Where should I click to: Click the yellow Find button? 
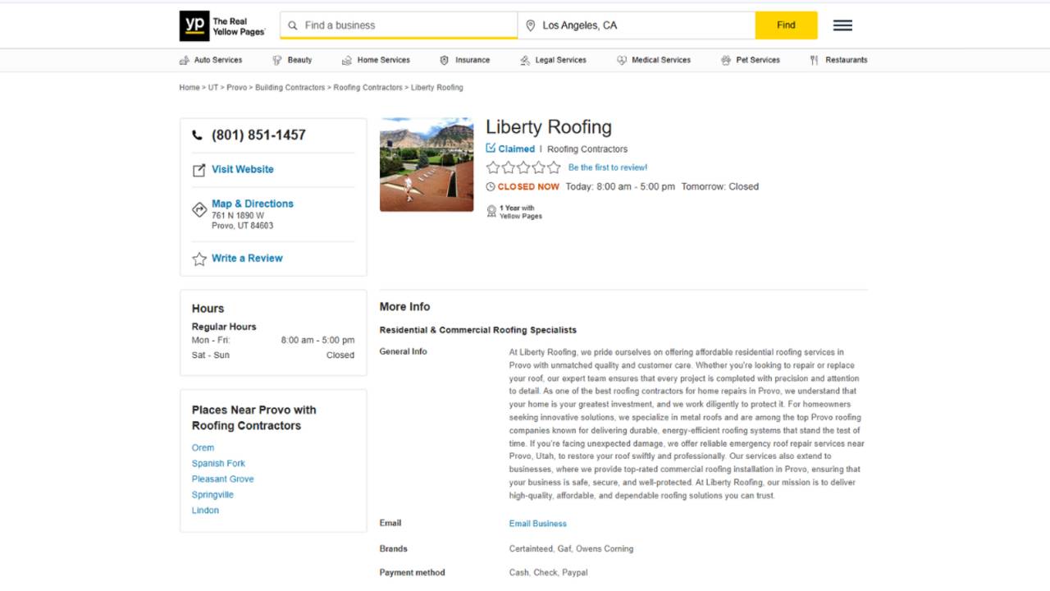coord(785,25)
